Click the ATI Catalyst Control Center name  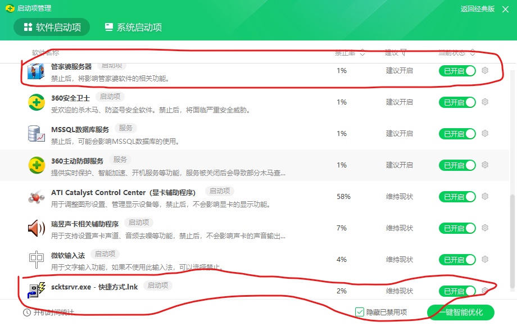click(x=123, y=192)
